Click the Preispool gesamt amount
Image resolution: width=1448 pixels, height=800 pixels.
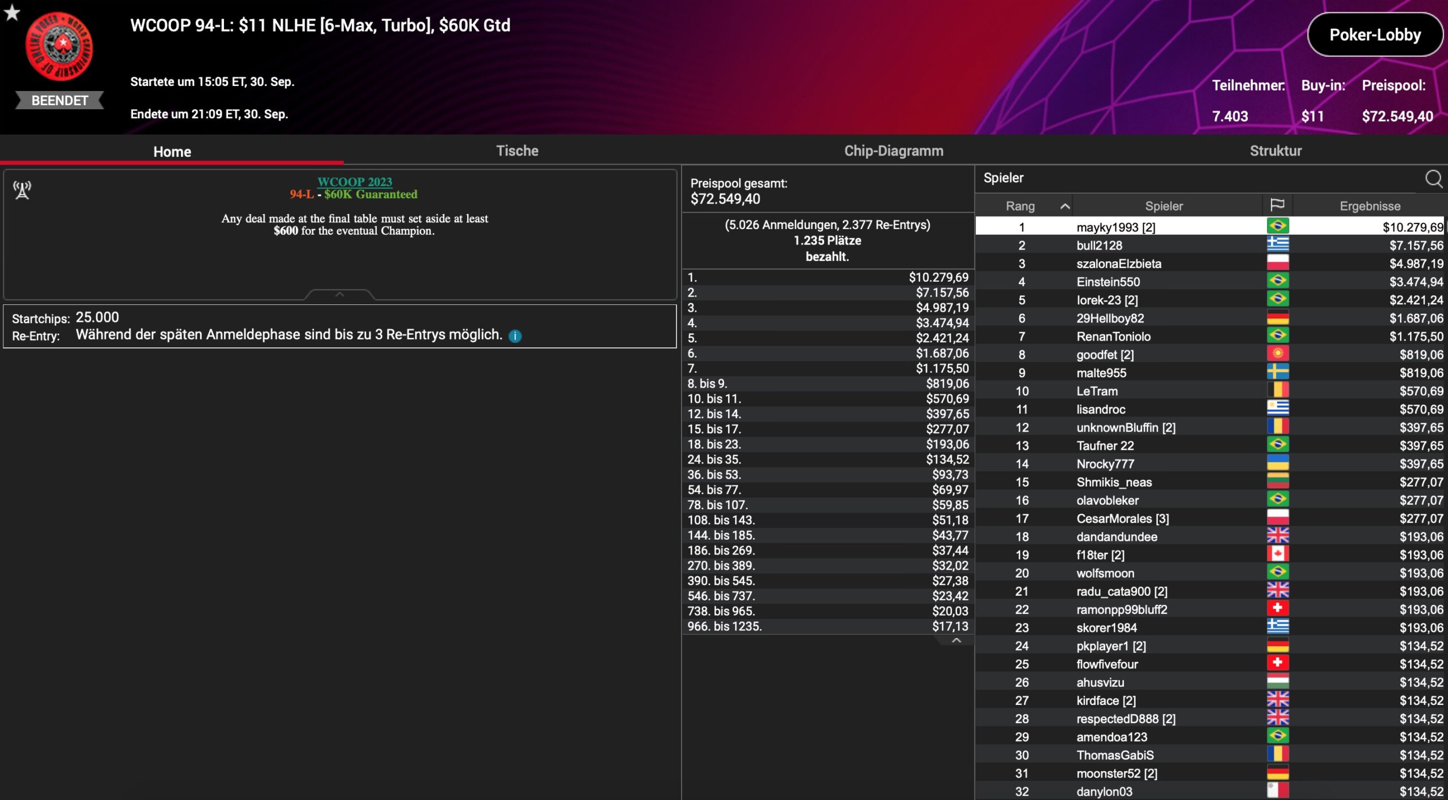(725, 199)
